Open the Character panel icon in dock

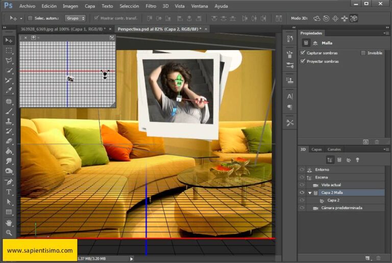(x=290, y=96)
